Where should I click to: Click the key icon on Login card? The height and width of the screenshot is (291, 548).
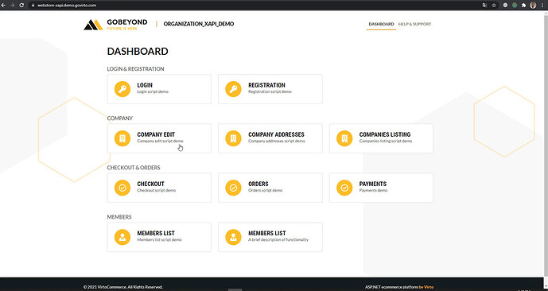click(122, 89)
